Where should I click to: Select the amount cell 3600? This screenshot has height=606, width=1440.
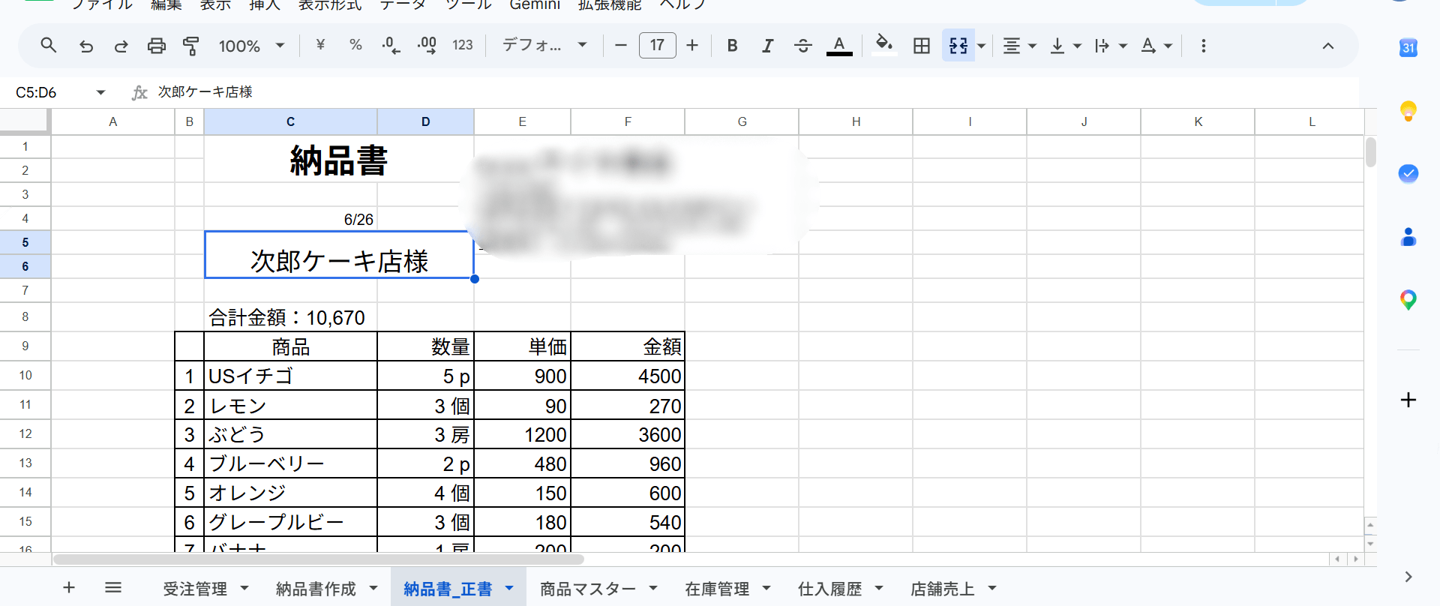coord(628,434)
